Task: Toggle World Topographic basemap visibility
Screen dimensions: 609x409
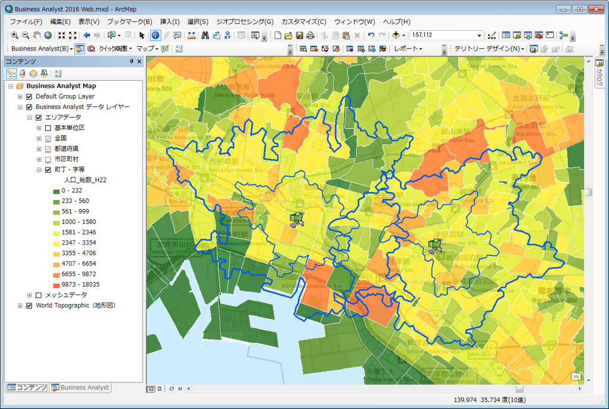Action: click(x=29, y=306)
